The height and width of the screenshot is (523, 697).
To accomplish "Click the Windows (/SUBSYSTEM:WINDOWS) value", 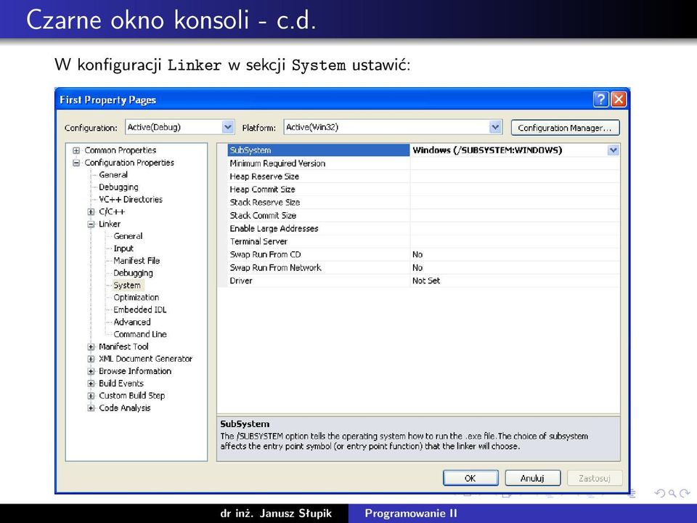I will [x=488, y=150].
